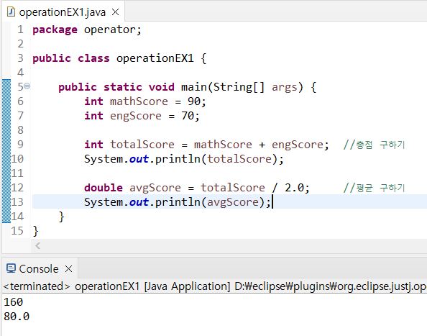Click line number 15 in the editor gutter
The height and width of the screenshot is (336, 427).
pyautogui.click(x=17, y=231)
